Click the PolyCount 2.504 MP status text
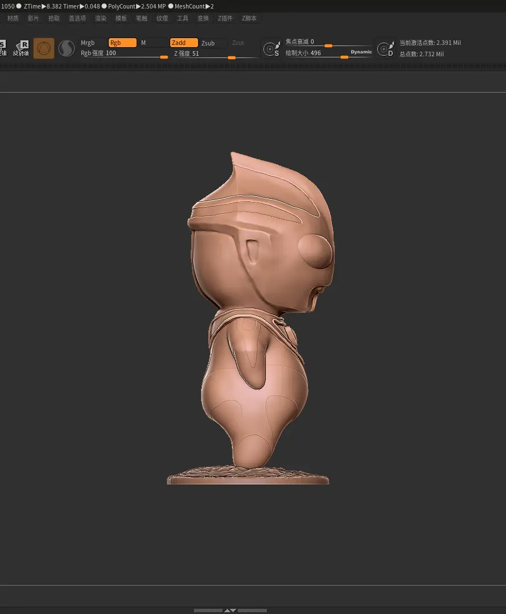The width and height of the screenshot is (506, 614). (x=137, y=6)
